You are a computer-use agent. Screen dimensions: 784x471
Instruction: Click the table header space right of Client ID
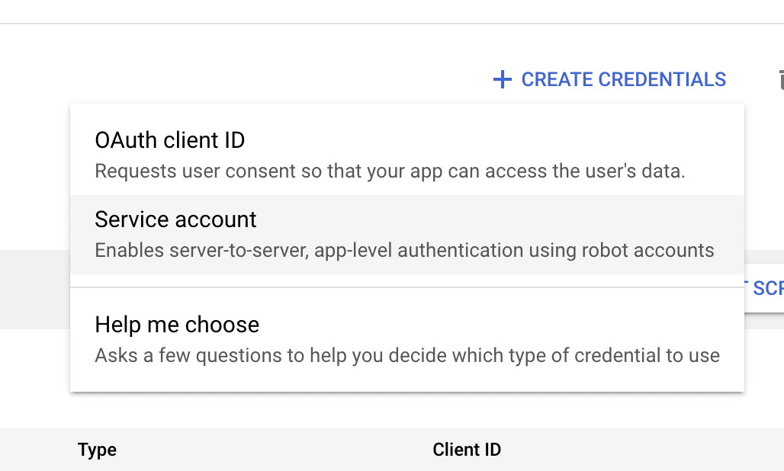pyautogui.click(x=648, y=450)
